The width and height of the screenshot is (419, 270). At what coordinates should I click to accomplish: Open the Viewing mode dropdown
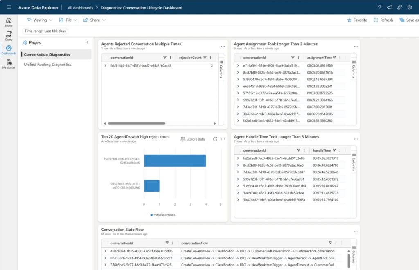click(x=39, y=19)
